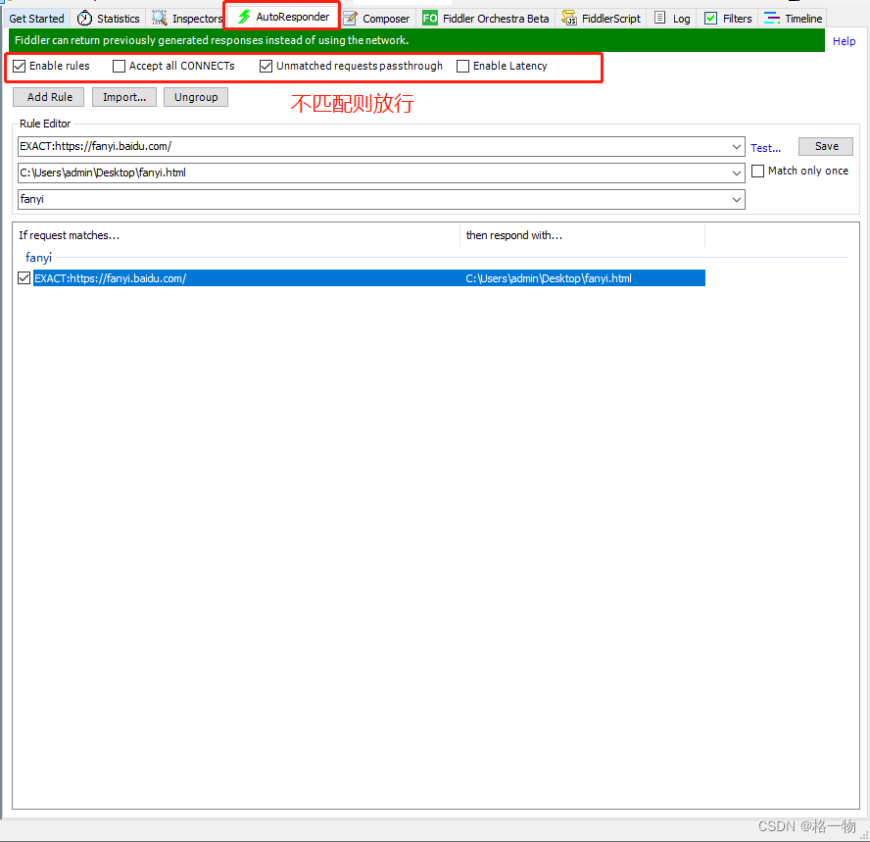The height and width of the screenshot is (842, 870).
Task: Click the Composer pencil icon
Action: (x=350, y=19)
